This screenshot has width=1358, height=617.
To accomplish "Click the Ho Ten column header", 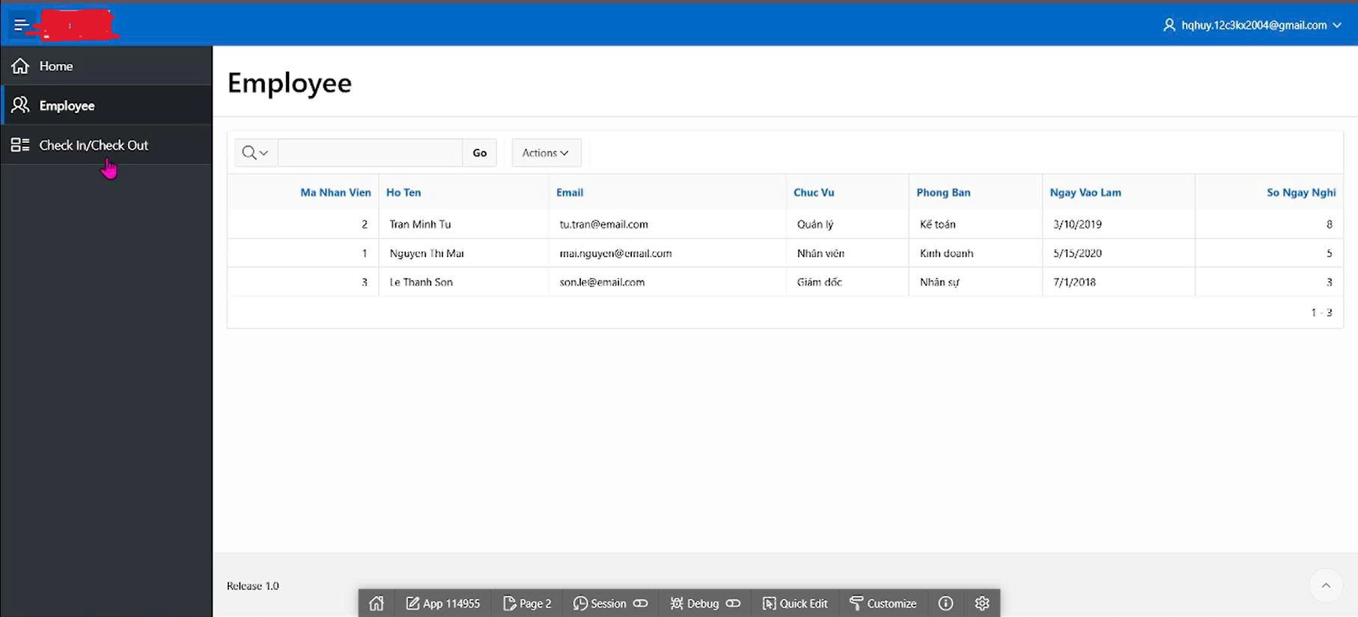I will [x=404, y=192].
